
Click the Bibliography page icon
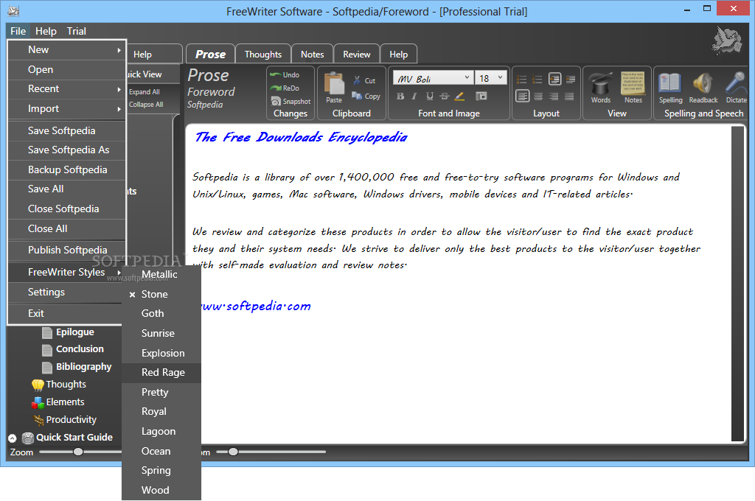pos(47,368)
